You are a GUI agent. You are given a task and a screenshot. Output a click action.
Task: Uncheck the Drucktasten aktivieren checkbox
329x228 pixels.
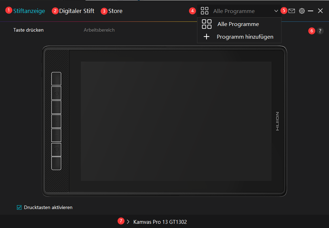(x=19, y=207)
